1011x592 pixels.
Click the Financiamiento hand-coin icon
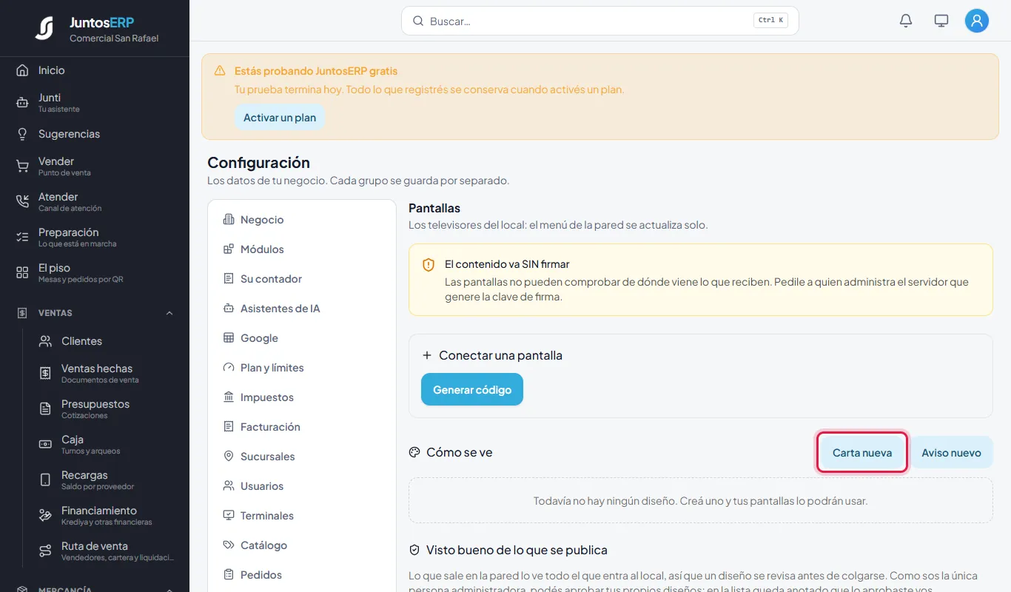click(x=45, y=516)
